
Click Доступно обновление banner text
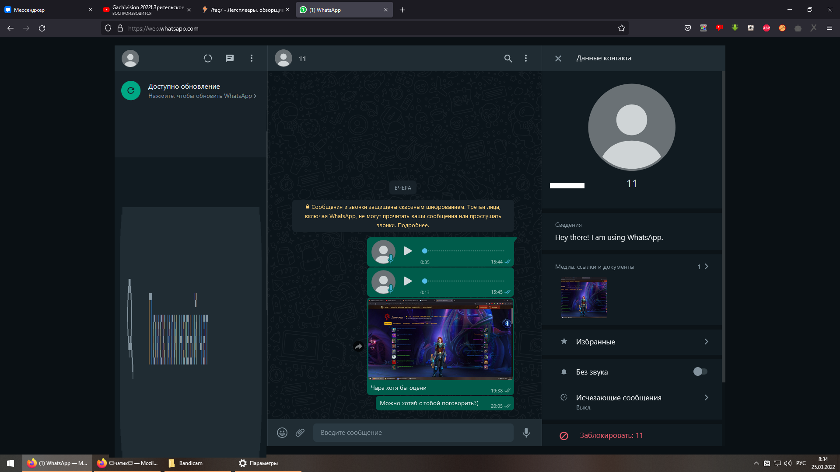click(184, 87)
